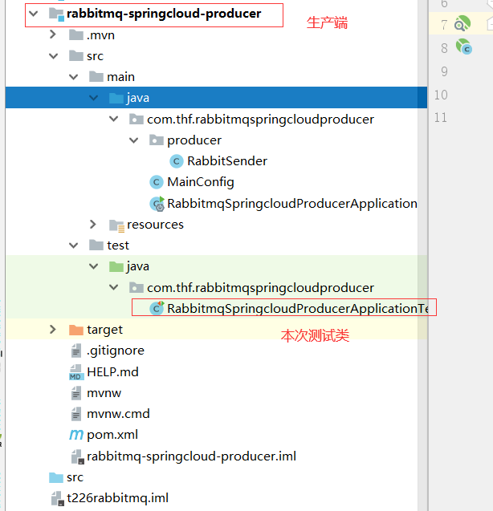Collapse com.thf.rabbitmqspringcloudproducer package under test
This screenshot has width=493, height=511.
pos(114,287)
